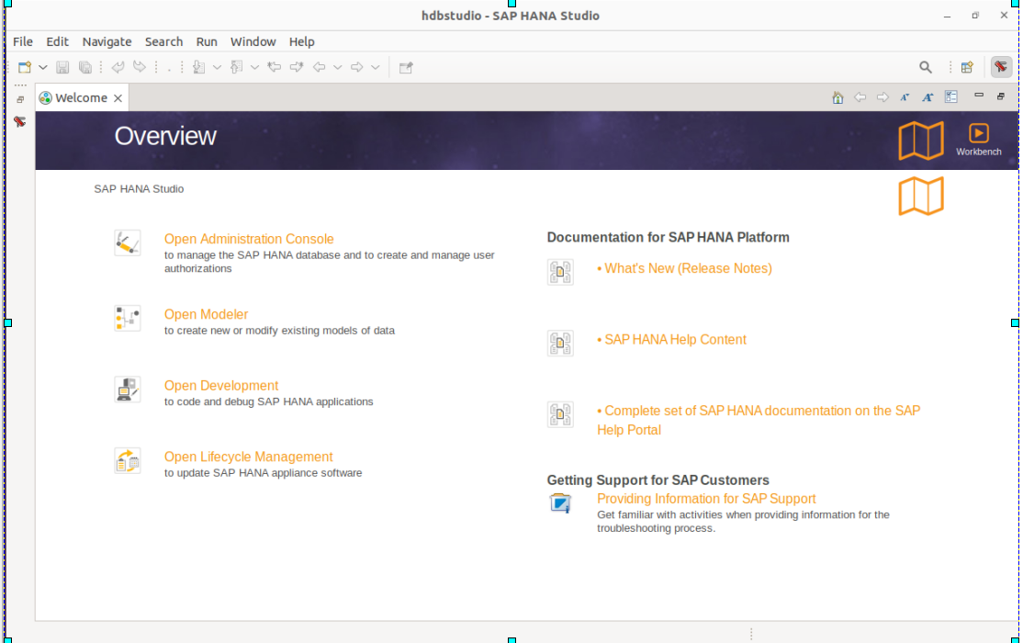Viewport: 1023px width, 643px height.
Task: Click the red perspective icon in left trim
Action: (20, 121)
